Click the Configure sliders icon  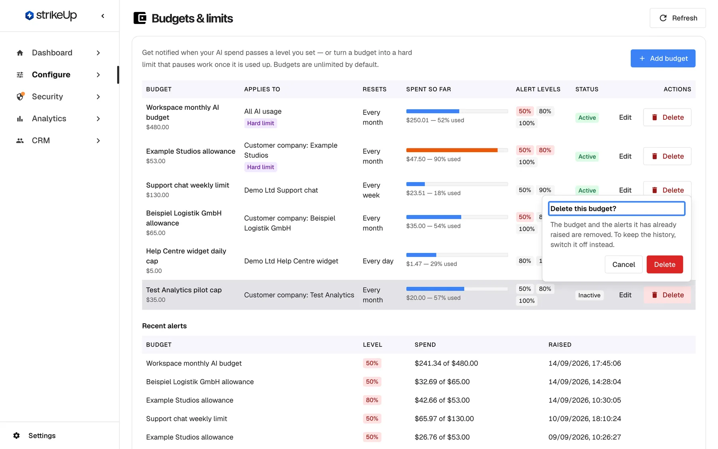click(x=20, y=75)
